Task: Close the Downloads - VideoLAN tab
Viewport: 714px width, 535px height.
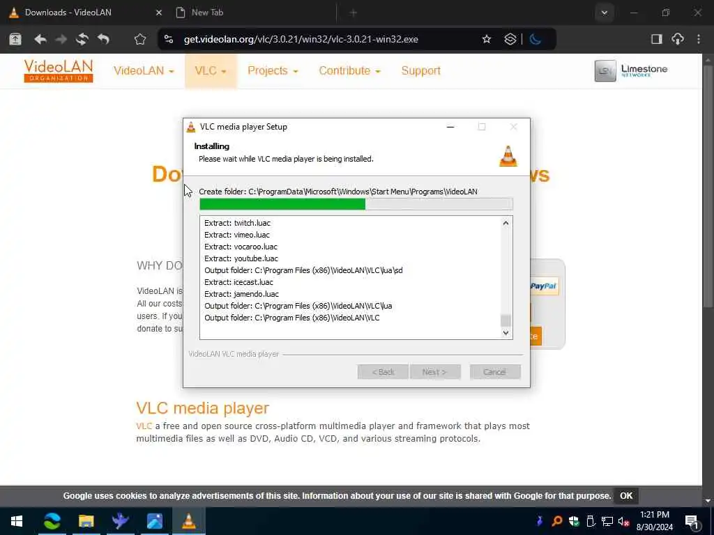Action: pyautogui.click(x=158, y=13)
